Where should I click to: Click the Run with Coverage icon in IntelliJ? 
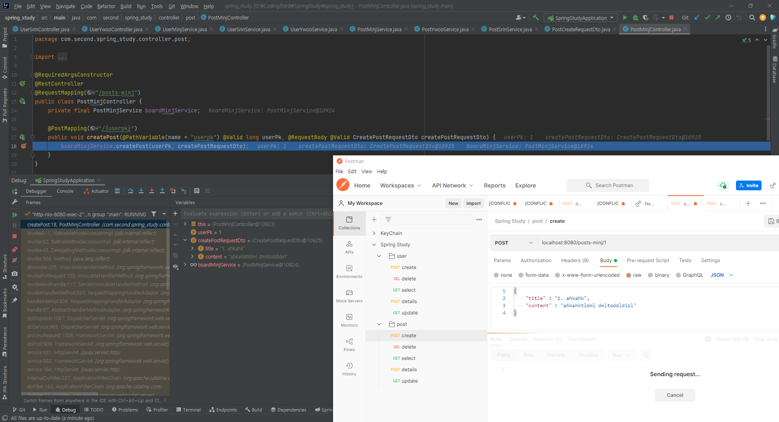(646, 17)
